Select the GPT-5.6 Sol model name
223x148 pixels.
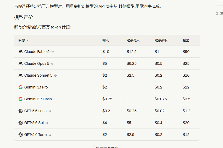(34, 123)
